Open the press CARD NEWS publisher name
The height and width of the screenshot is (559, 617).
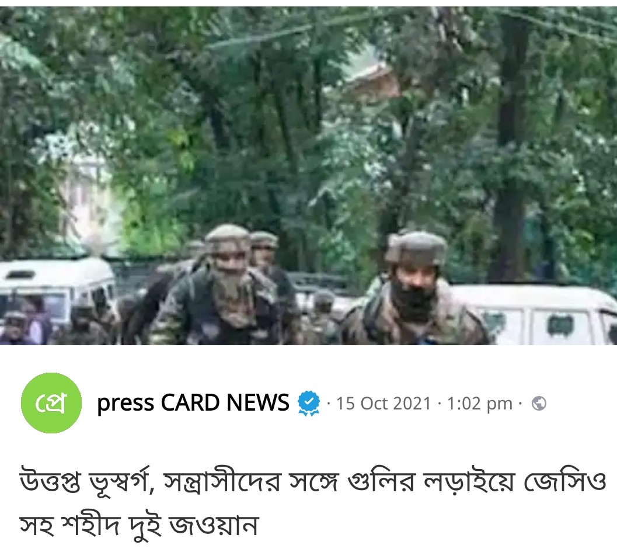[193, 403]
